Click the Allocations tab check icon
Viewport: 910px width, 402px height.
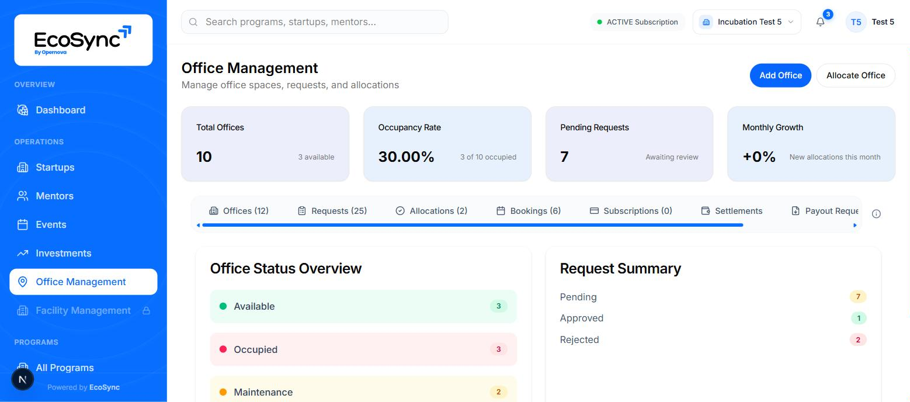tap(400, 211)
